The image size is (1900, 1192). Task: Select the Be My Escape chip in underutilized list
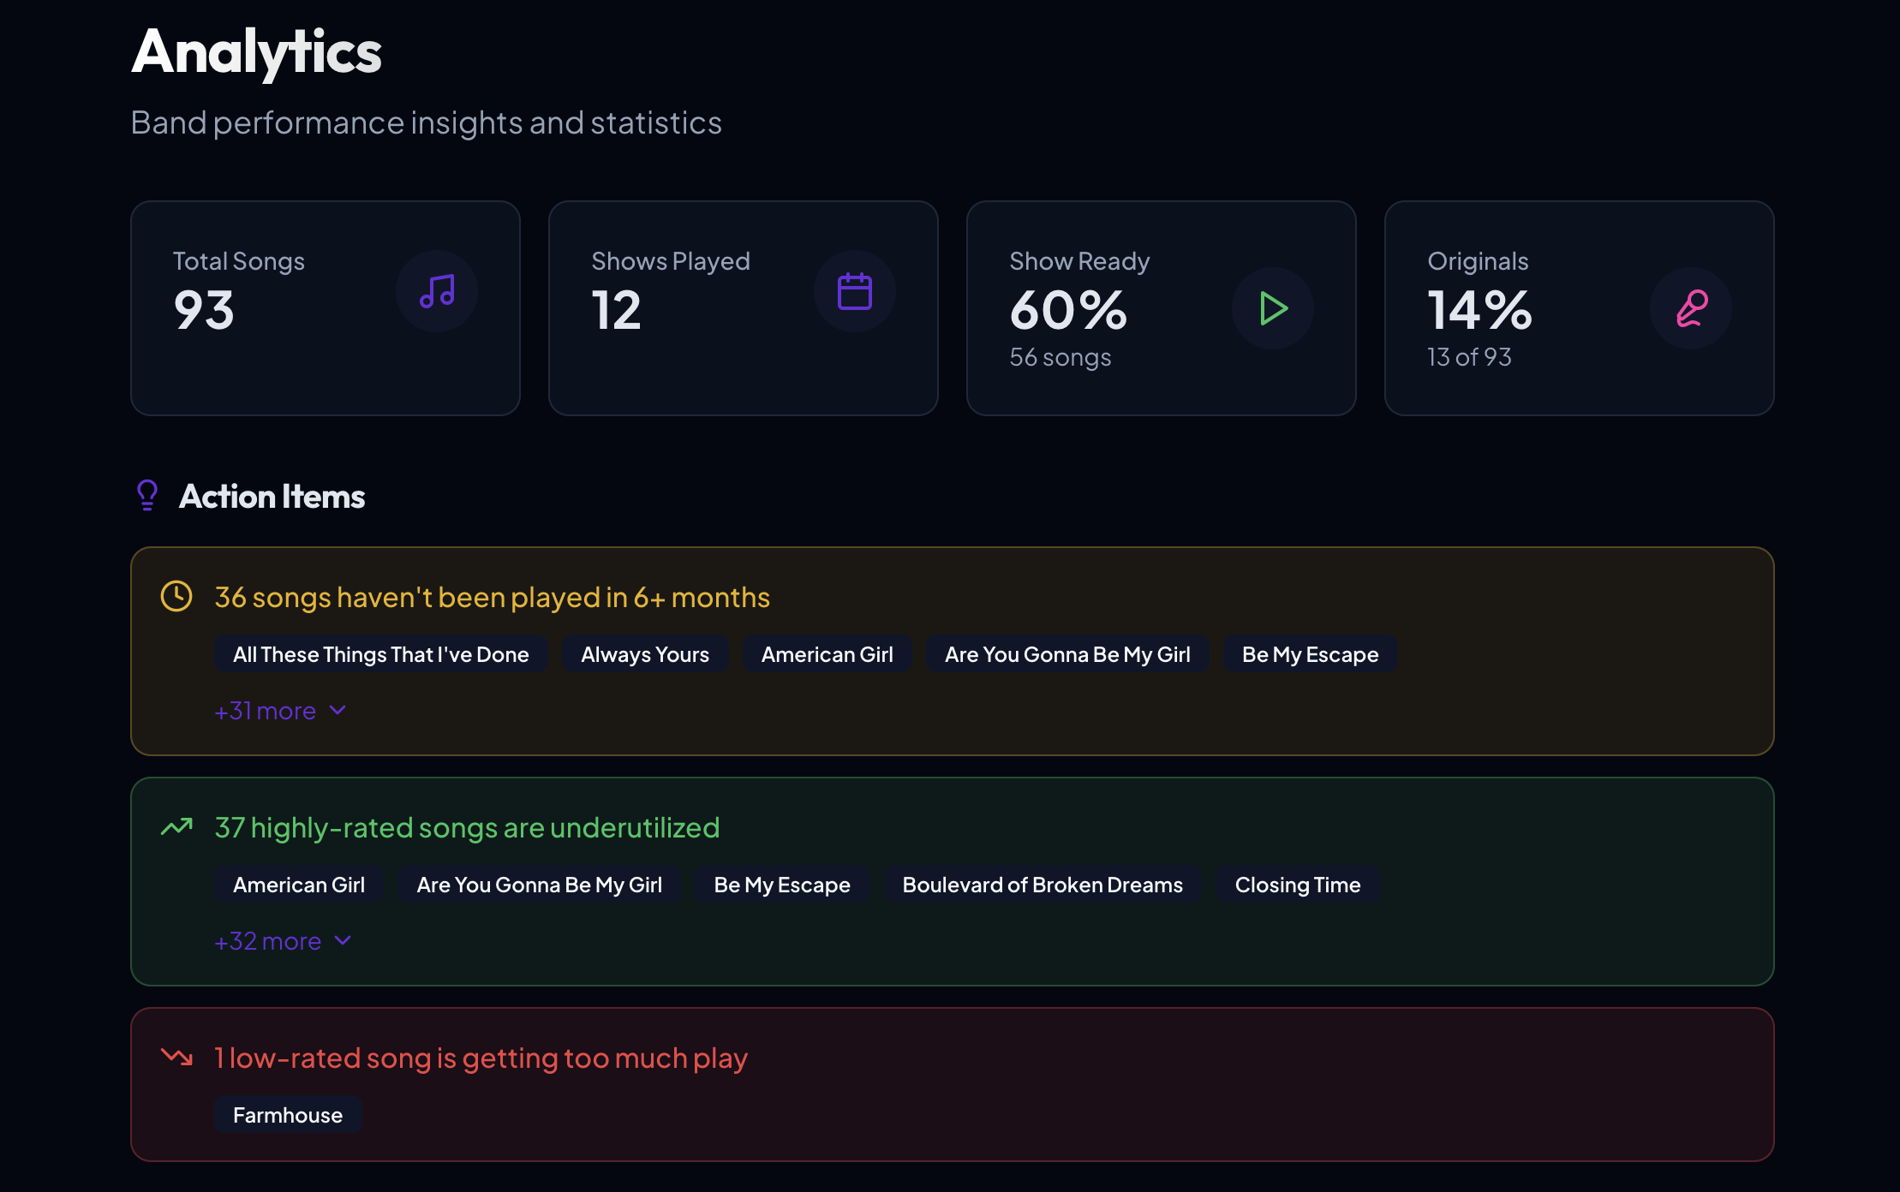[x=781, y=884]
